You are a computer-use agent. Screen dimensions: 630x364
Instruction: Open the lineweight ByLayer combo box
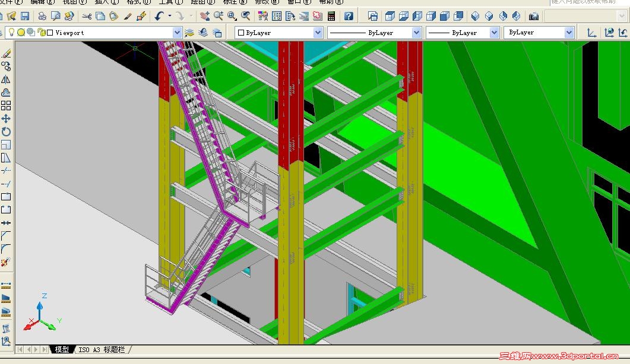463,33
